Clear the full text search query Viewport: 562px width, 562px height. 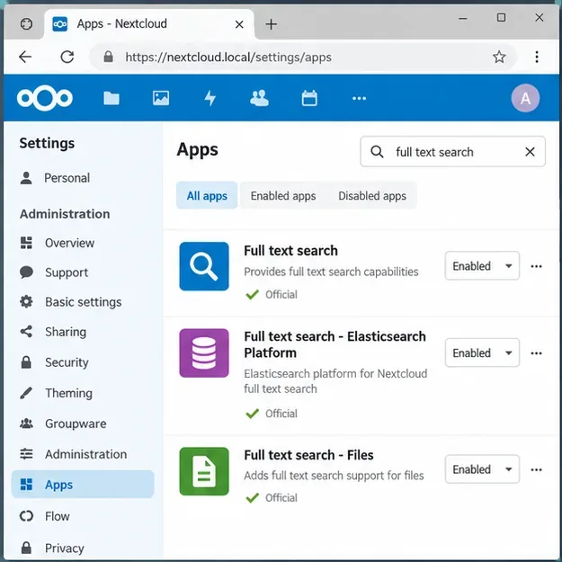pos(530,152)
